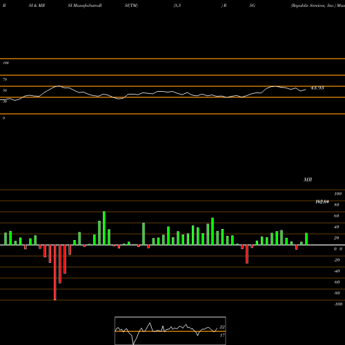Click the MR axis label 60
This screenshot has width=345, height=345.
point(336,216)
